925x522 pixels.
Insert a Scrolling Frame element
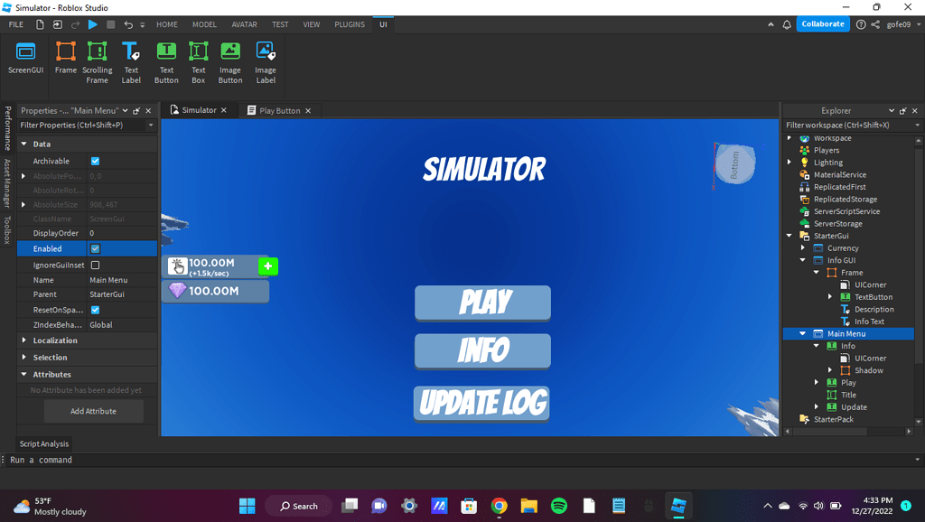(x=98, y=62)
